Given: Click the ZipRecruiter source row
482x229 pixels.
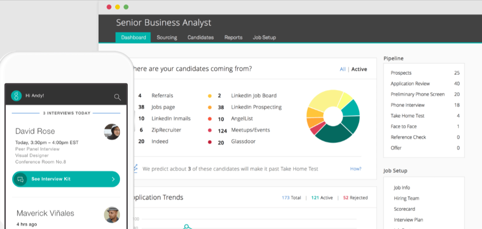Looking at the screenshot, I should pos(160,130).
